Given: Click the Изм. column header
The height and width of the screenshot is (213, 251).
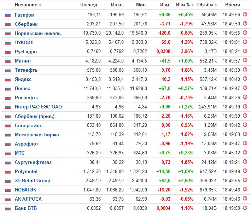Looking at the screenshot, I should [x=165, y=5].
